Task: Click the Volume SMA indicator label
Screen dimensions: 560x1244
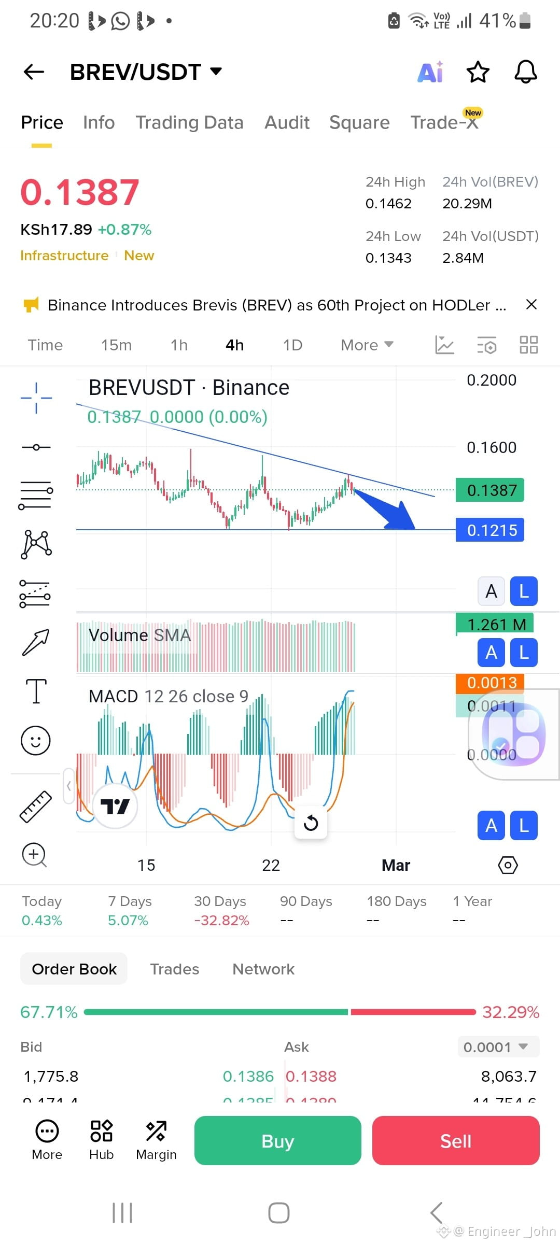Action: [x=139, y=635]
